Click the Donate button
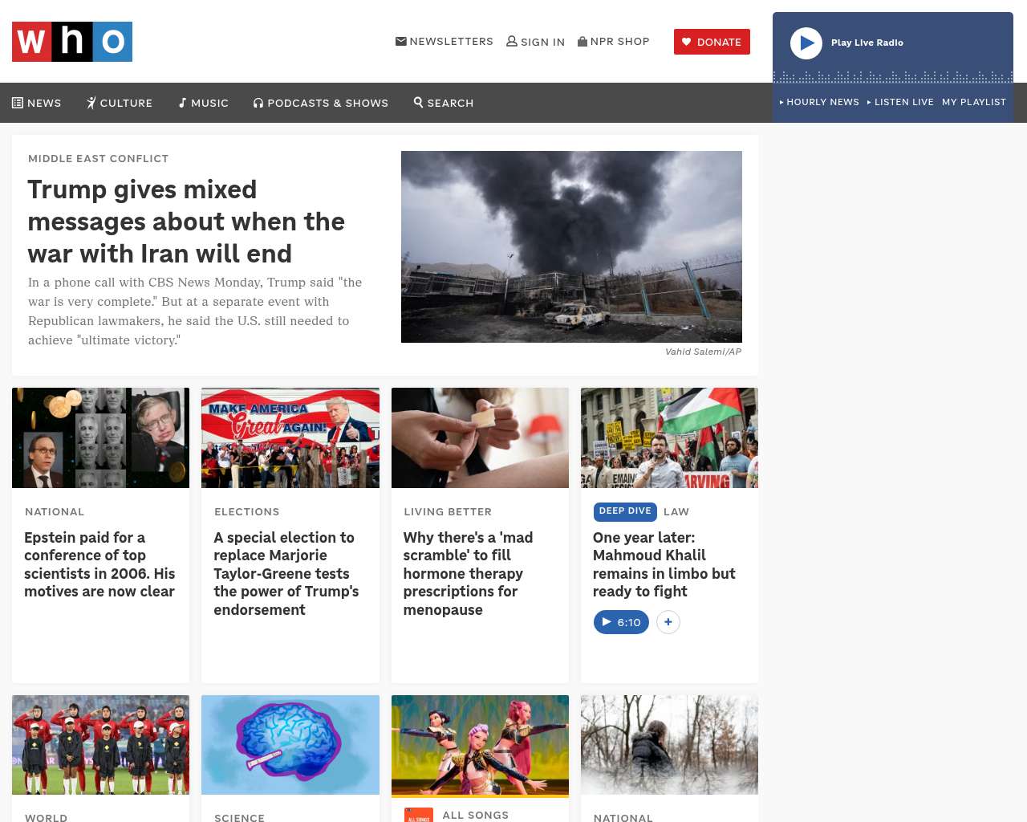 (x=712, y=42)
